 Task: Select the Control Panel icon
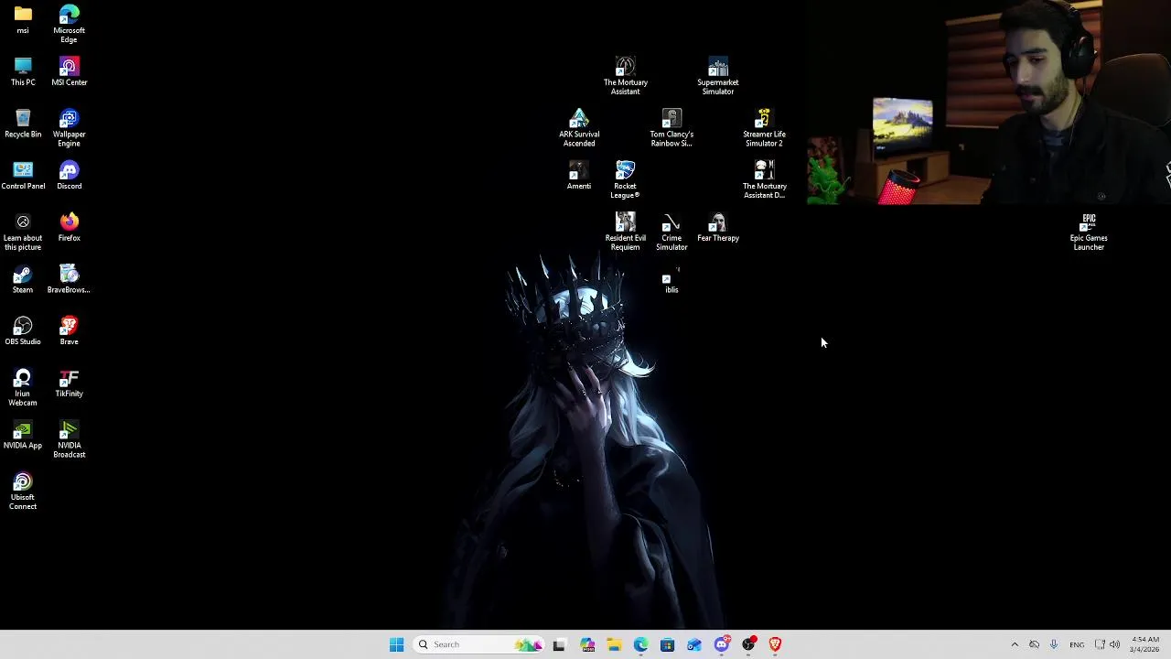pyautogui.click(x=23, y=176)
